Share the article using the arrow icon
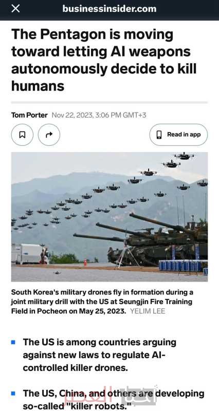Viewport: 219px width, 411px height. coord(49,135)
